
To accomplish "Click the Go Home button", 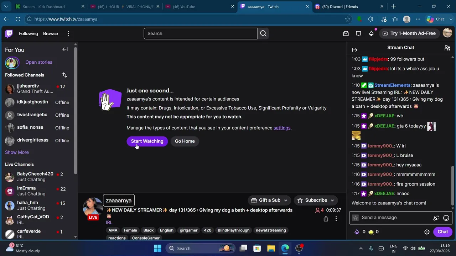I will tap(185, 141).
